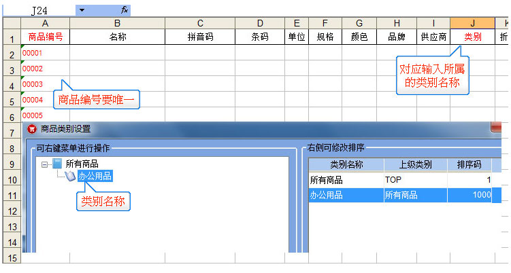This screenshot has height=273, width=511.
Task: Select 办公用品 tree item
Action: click(x=95, y=177)
